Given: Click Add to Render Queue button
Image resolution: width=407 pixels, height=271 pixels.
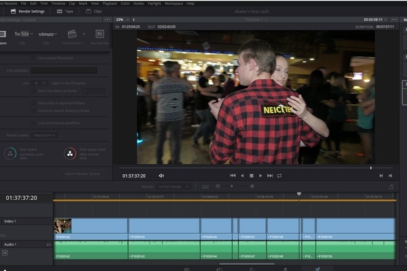Looking at the screenshot, I should (x=82, y=173).
